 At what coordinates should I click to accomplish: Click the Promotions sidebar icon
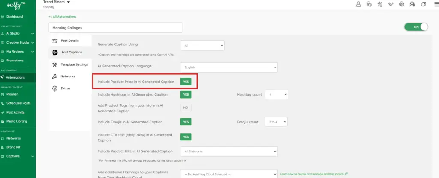click(3, 61)
